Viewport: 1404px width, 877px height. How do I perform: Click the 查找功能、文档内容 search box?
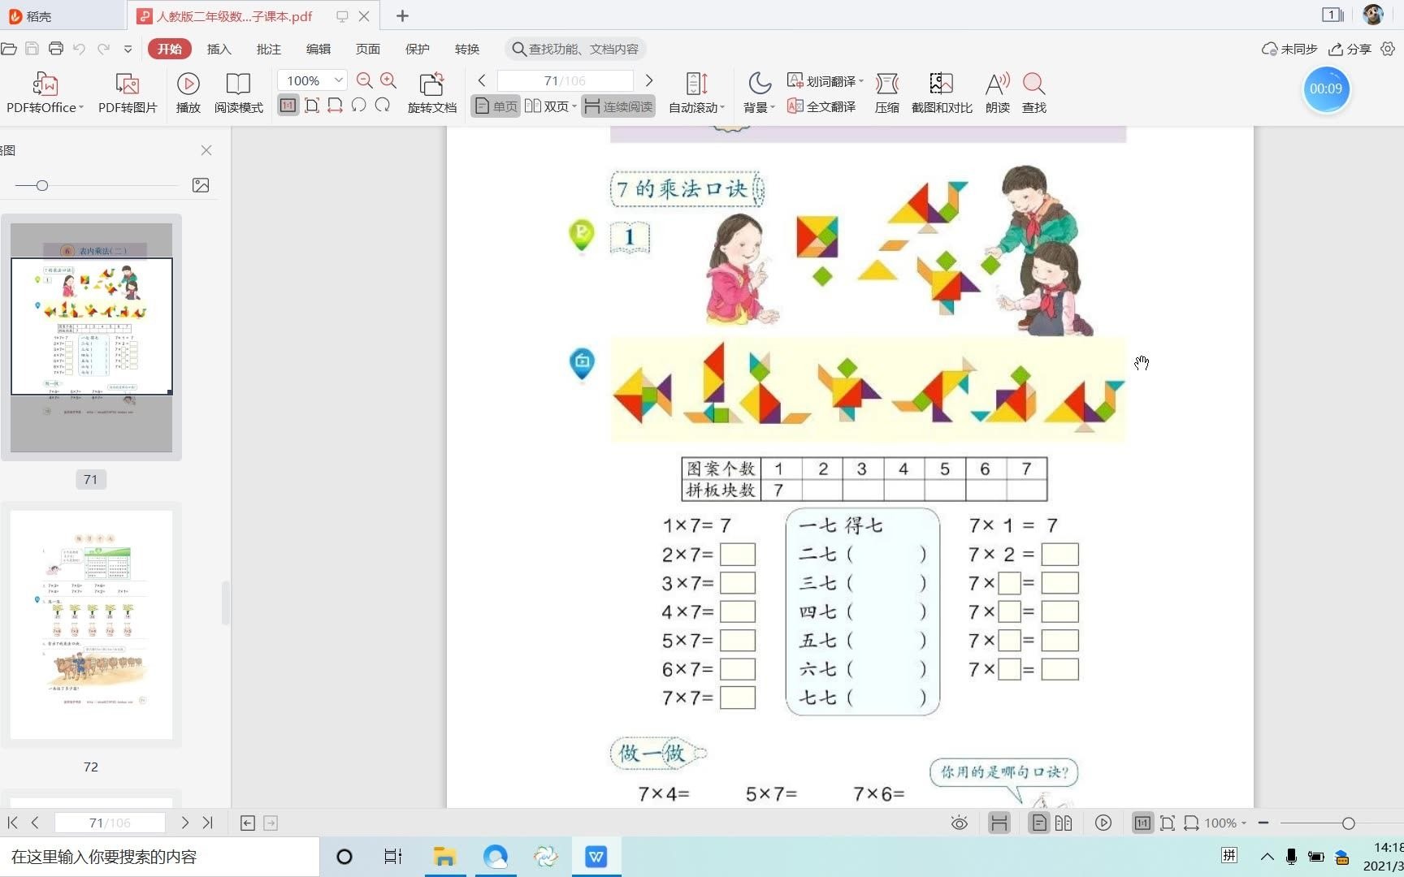(x=575, y=49)
